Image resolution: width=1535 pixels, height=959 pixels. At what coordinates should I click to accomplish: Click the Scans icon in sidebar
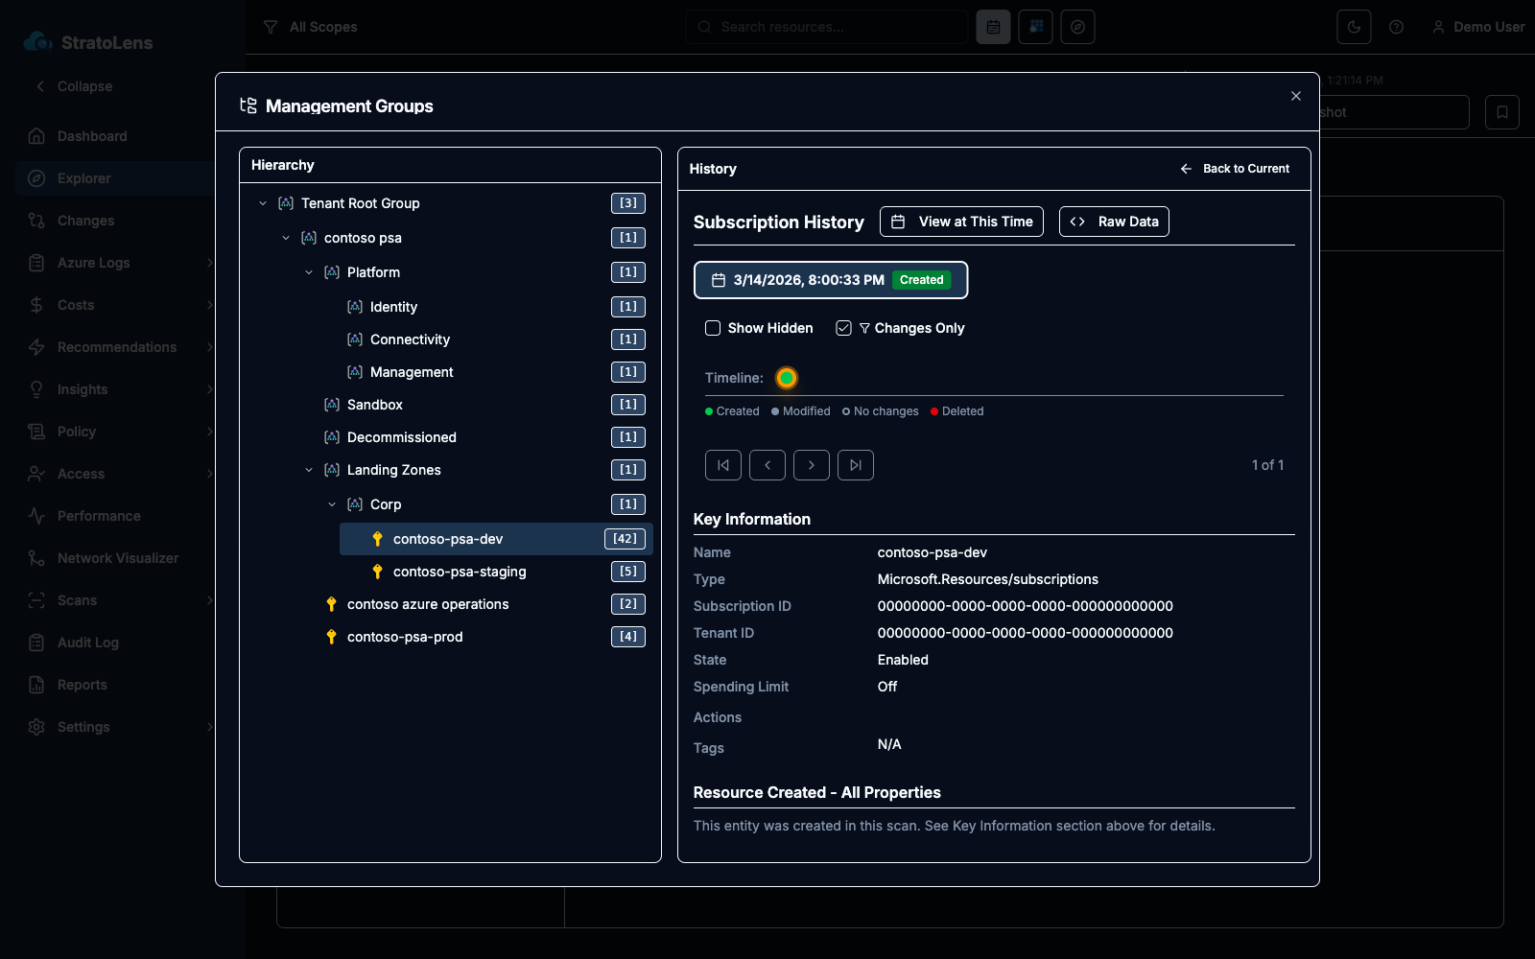36,600
